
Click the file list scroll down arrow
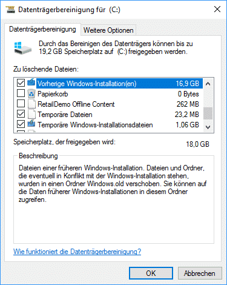click(x=208, y=127)
